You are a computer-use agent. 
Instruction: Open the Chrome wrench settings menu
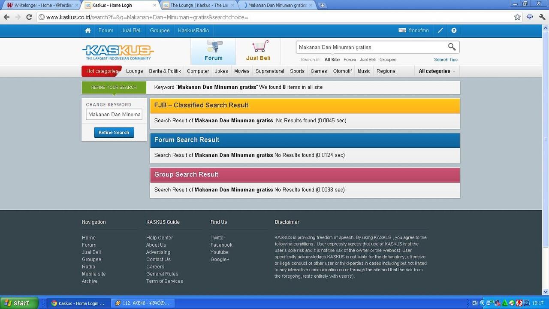pos(542,17)
